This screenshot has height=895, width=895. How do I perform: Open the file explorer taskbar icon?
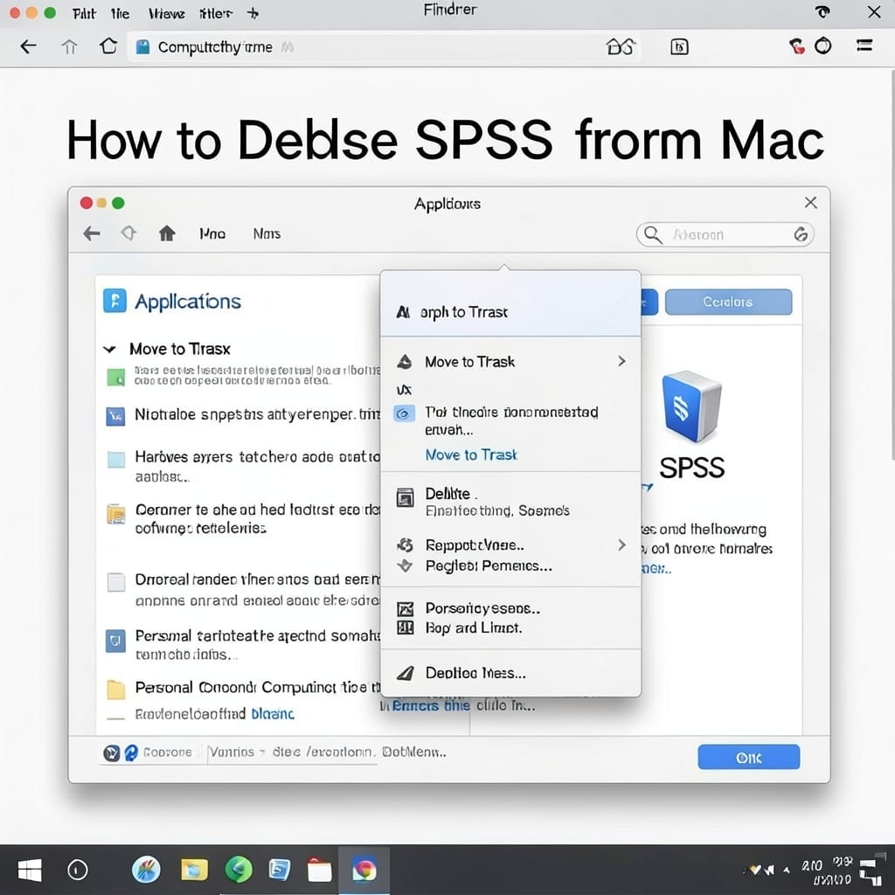pyautogui.click(x=194, y=870)
